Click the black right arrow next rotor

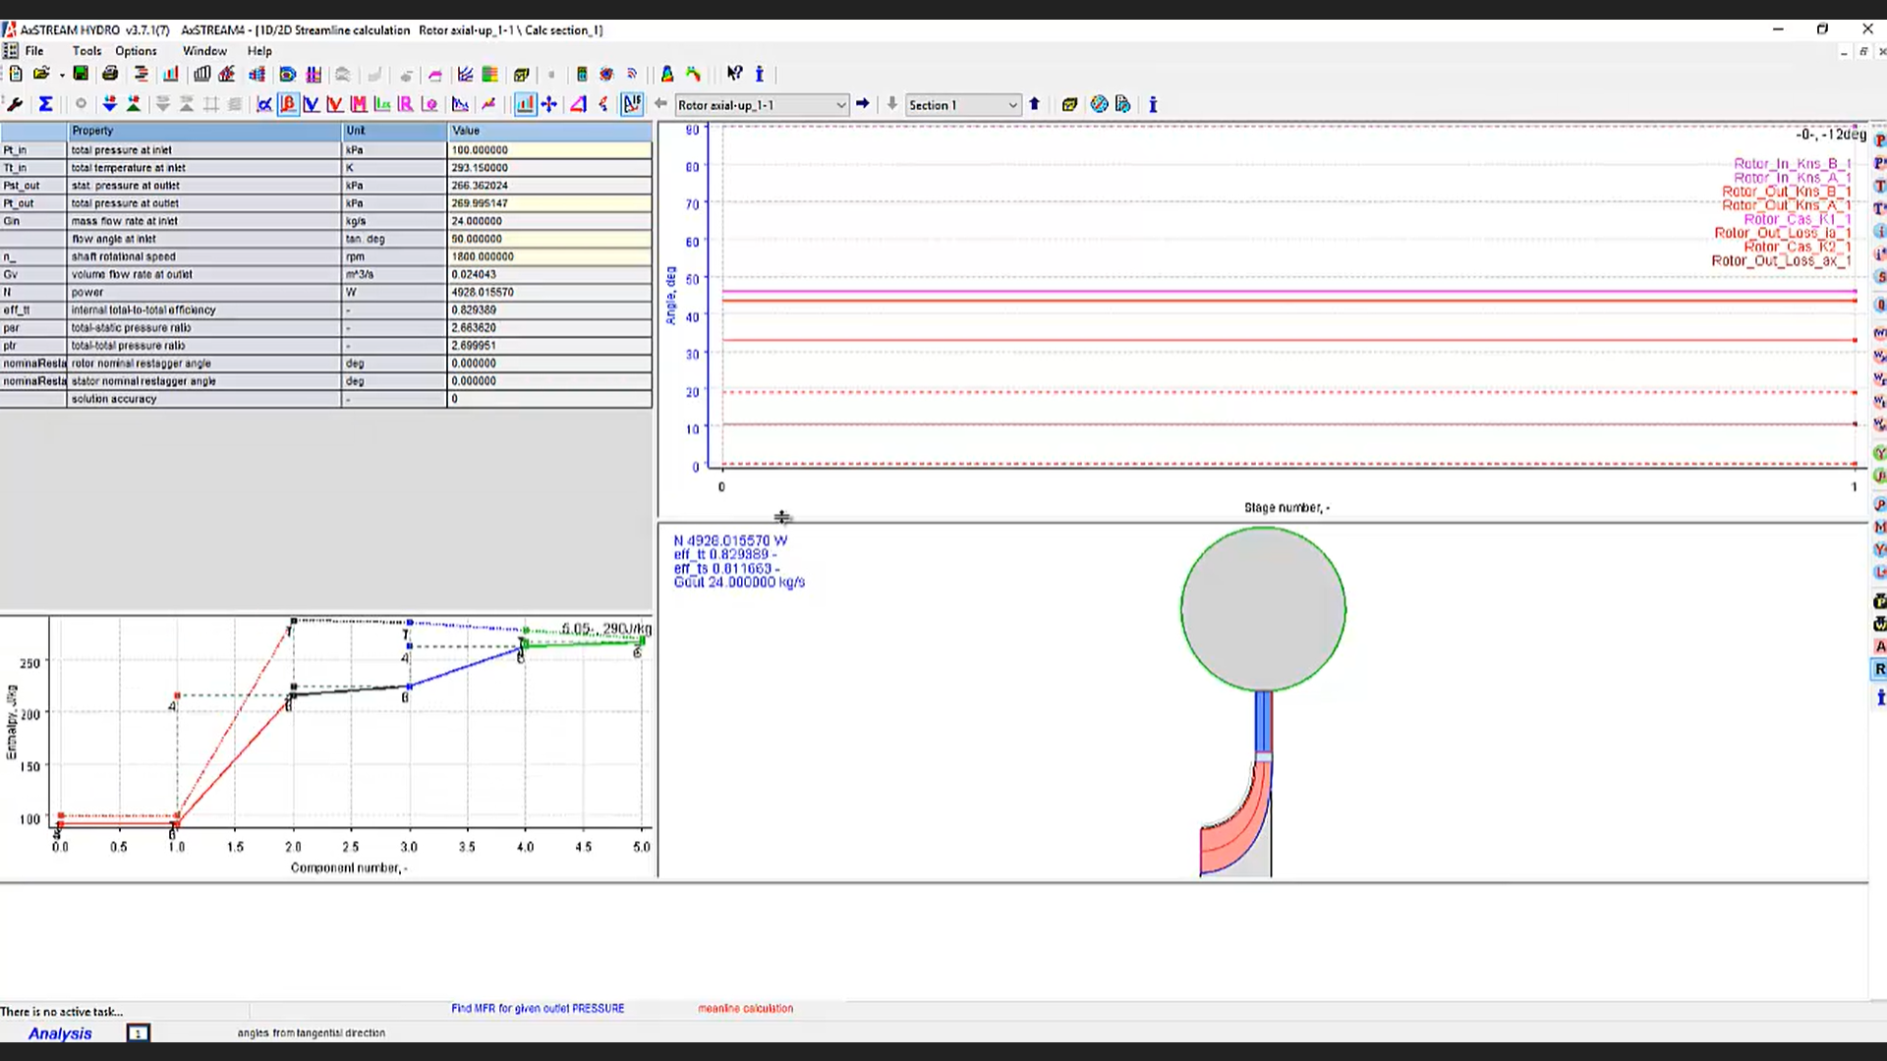click(x=863, y=104)
